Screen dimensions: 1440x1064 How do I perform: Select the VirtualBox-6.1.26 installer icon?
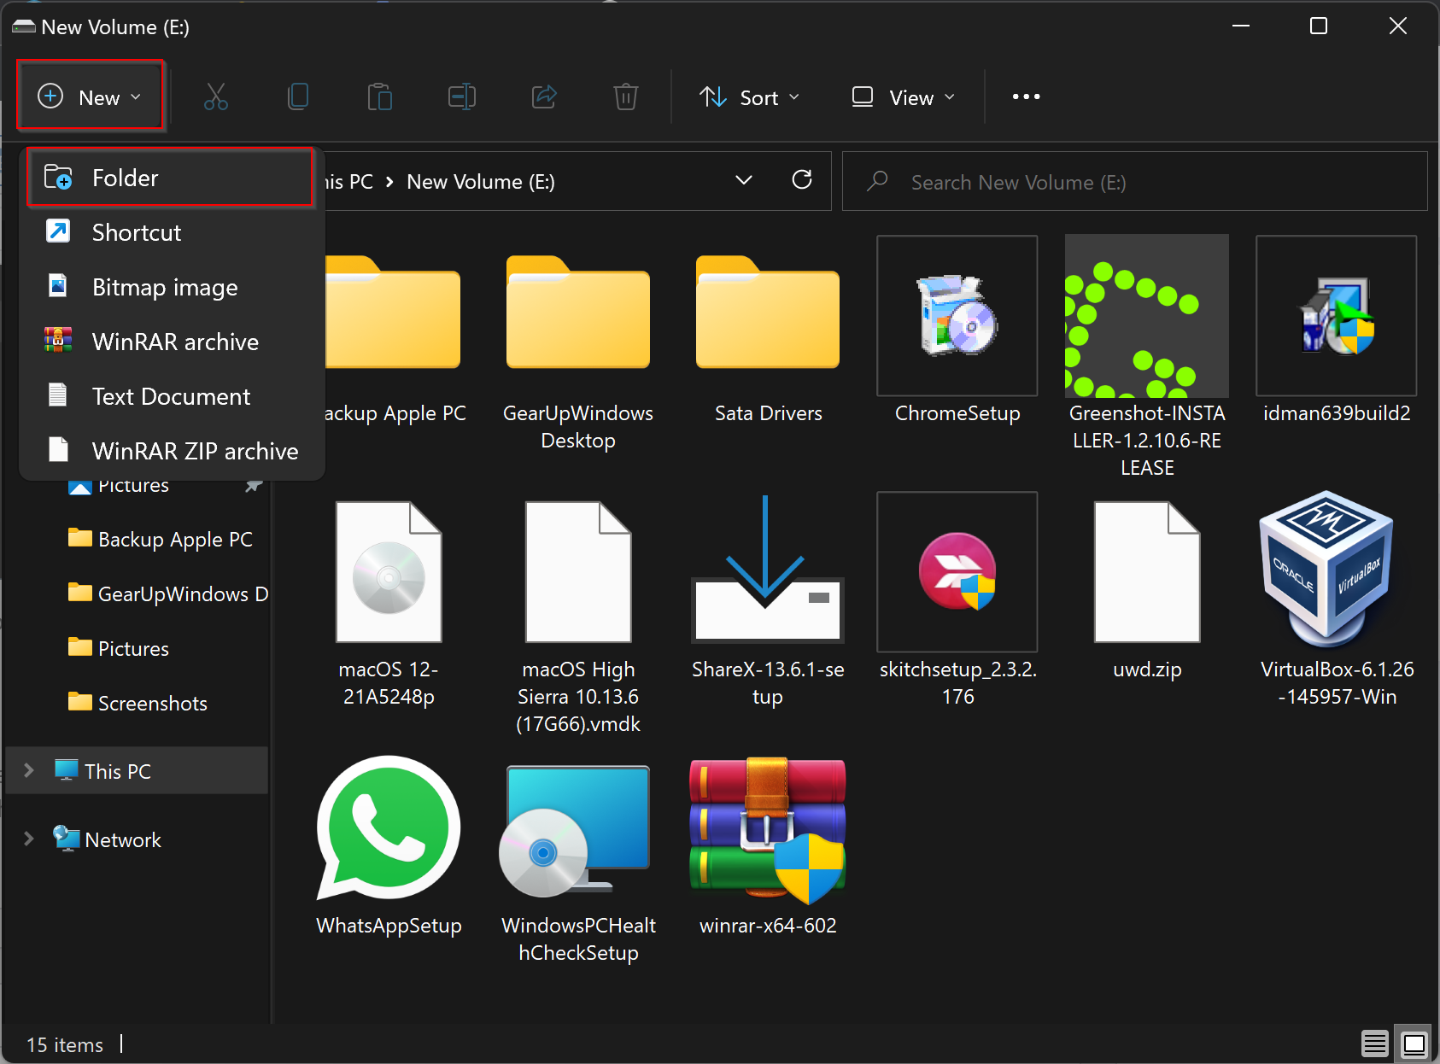[x=1326, y=569]
